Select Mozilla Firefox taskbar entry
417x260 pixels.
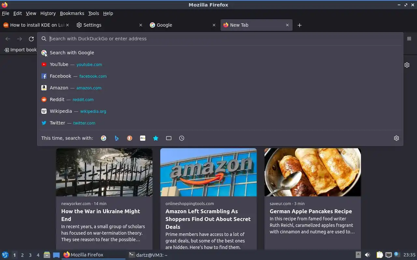pyautogui.click(x=94, y=255)
